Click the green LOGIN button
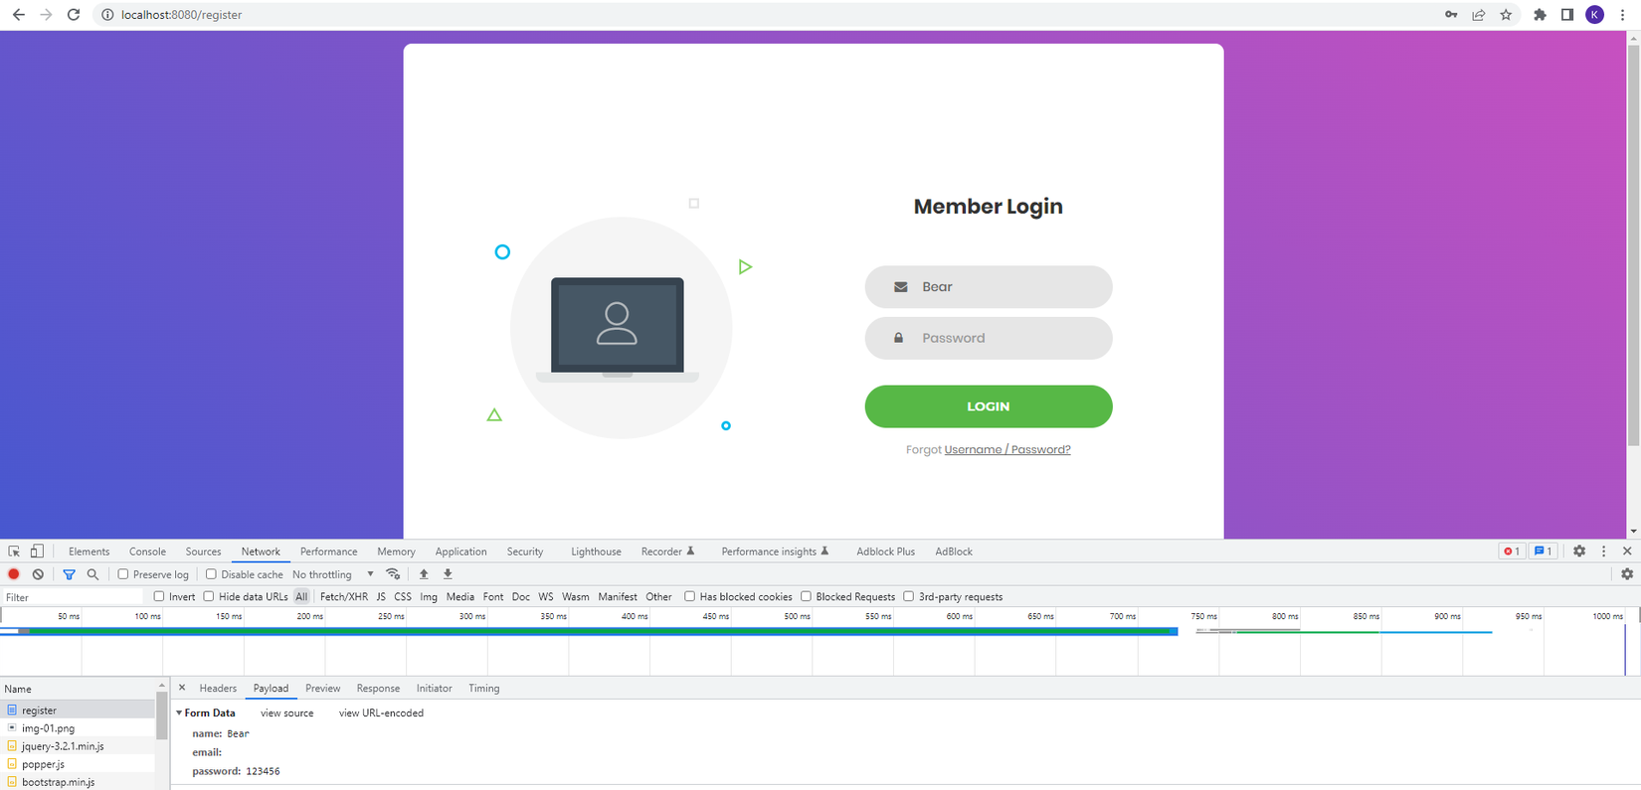Viewport: 1641px width, 790px height. pos(989,406)
